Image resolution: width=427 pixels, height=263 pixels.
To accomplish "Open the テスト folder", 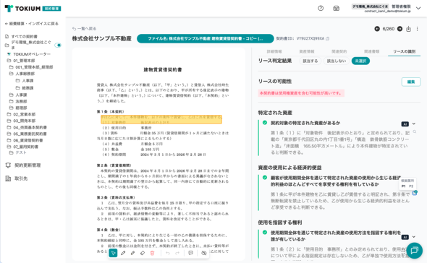I will tap(17, 152).
